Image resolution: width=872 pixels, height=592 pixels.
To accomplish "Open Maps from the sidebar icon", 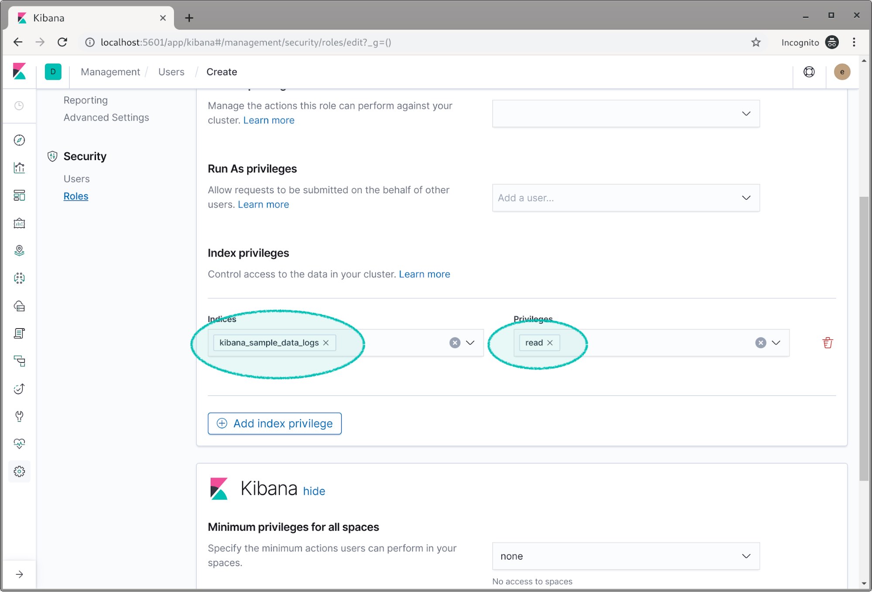I will (19, 250).
